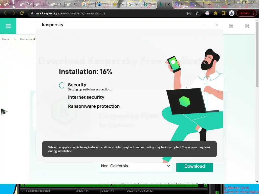Switch to the 'win' Google tab
Screen dimensions: 259x194
[x=88, y=4]
